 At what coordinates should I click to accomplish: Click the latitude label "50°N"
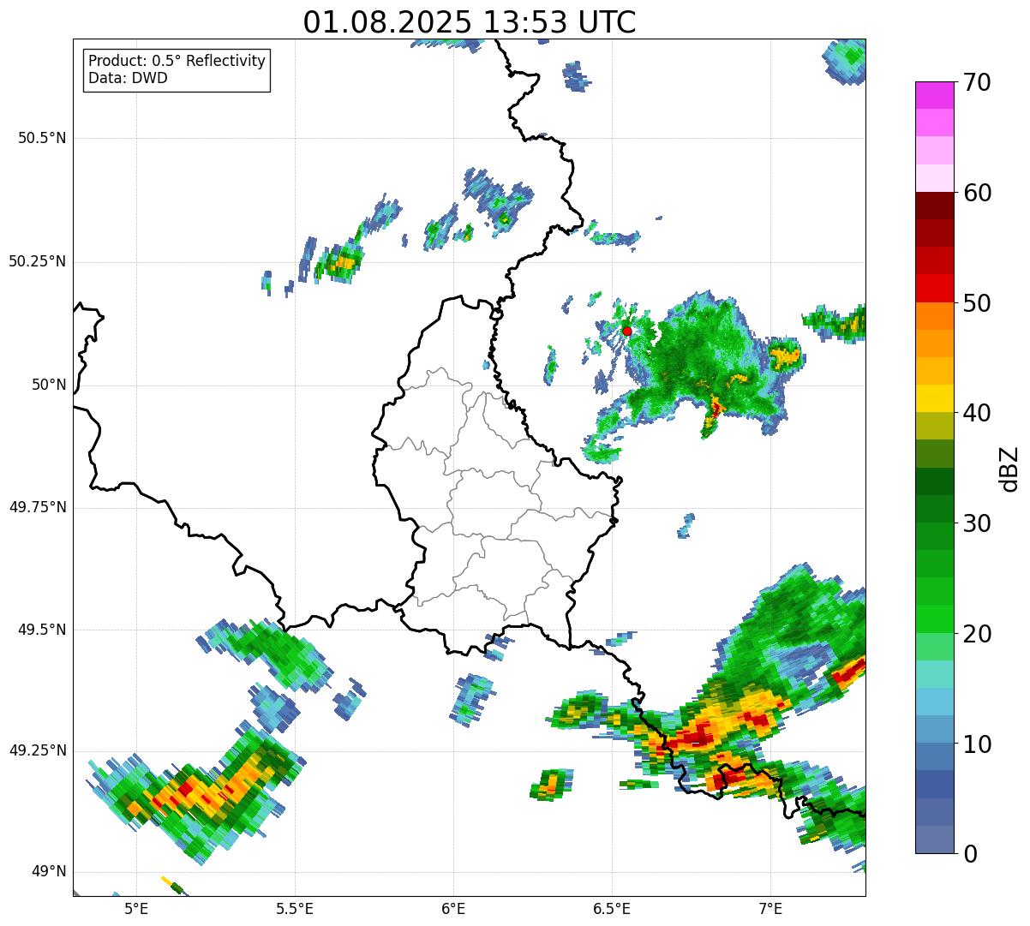[x=49, y=385]
